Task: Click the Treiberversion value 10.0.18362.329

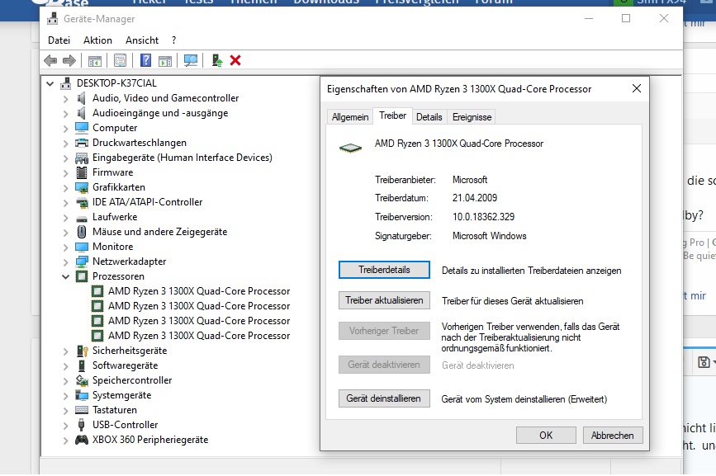Action: click(x=483, y=217)
